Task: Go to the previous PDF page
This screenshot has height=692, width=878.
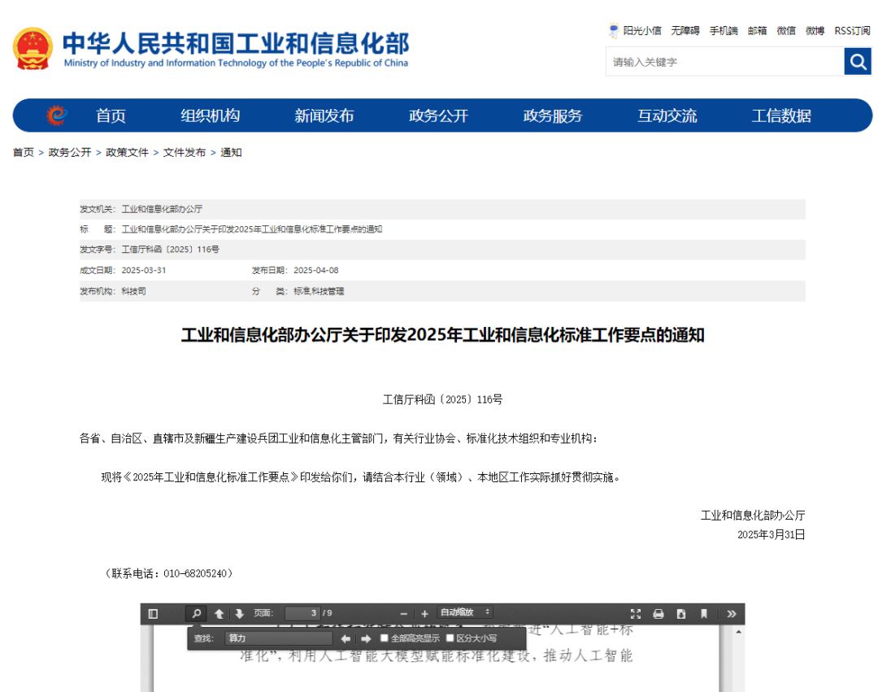Action: click(x=218, y=613)
